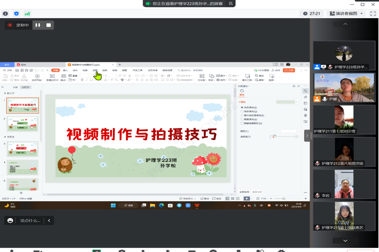The width and height of the screenshot is (379, 252).
Task: Check the 隐藏背景图形 checkbox
Action: pyautogui.click(x=242, y=123)
